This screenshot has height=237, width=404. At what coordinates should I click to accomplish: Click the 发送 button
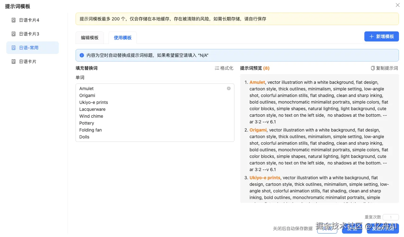(352, 229)
